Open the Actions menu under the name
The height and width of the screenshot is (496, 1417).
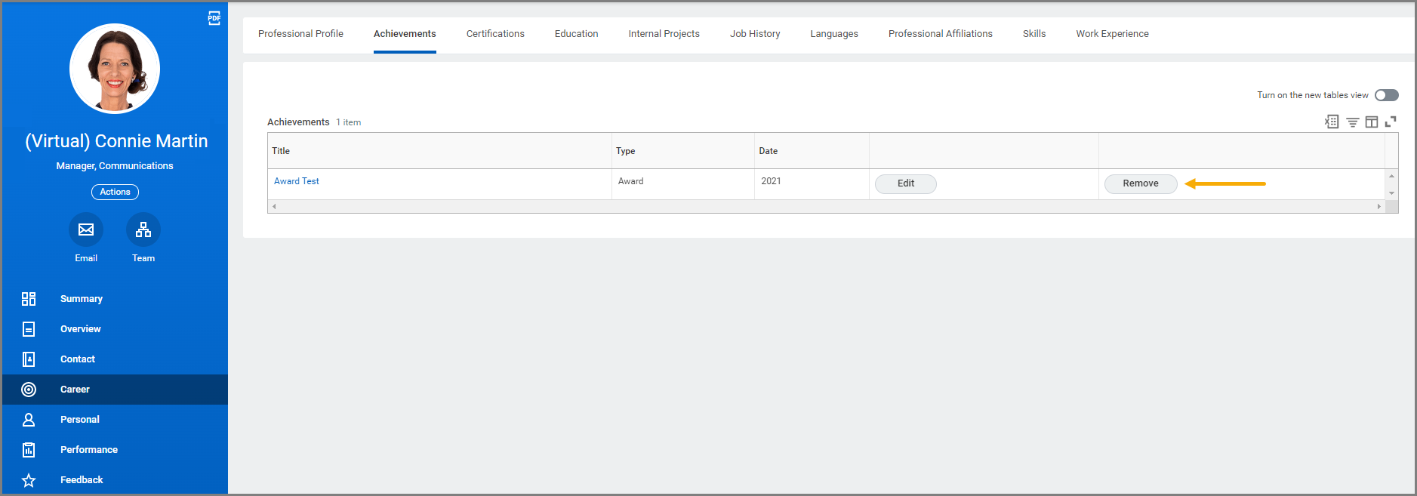coord(115,192)
